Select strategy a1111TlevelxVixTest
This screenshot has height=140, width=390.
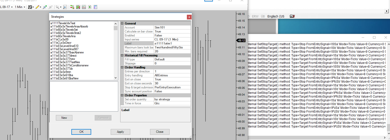click(63, 23)
